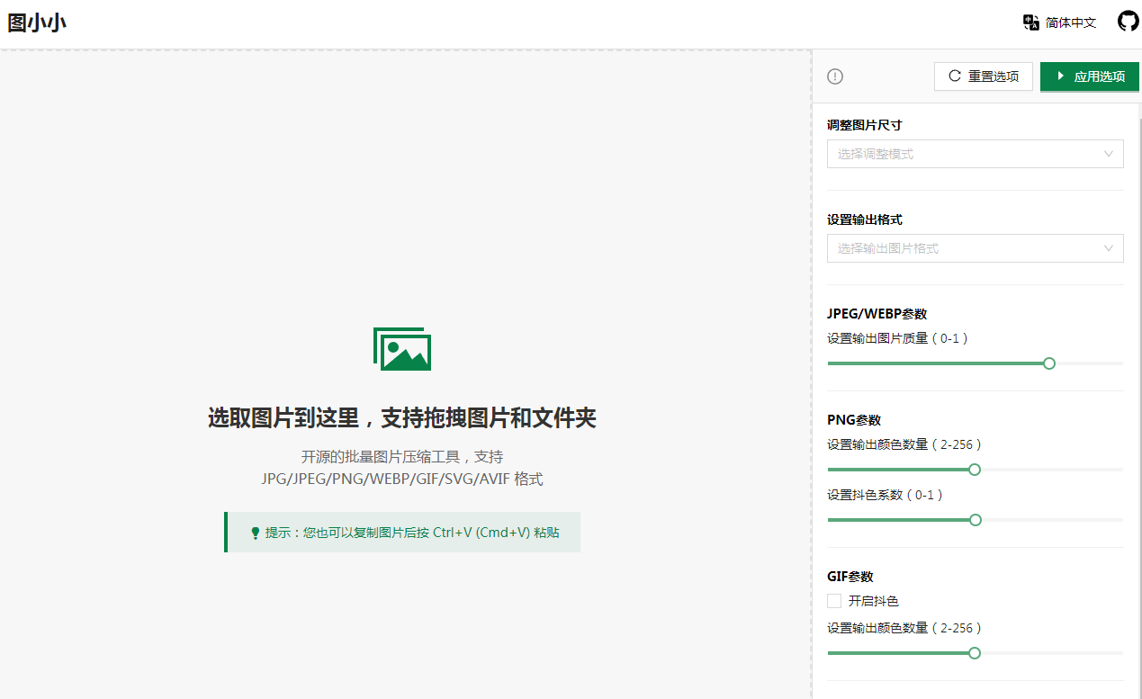This screenshot has width=1142, height=699.
Task: Click the 图小小 logo title
Action: [x=37, y=23]
